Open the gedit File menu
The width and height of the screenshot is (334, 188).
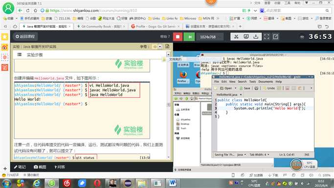[x=217, y=81]
